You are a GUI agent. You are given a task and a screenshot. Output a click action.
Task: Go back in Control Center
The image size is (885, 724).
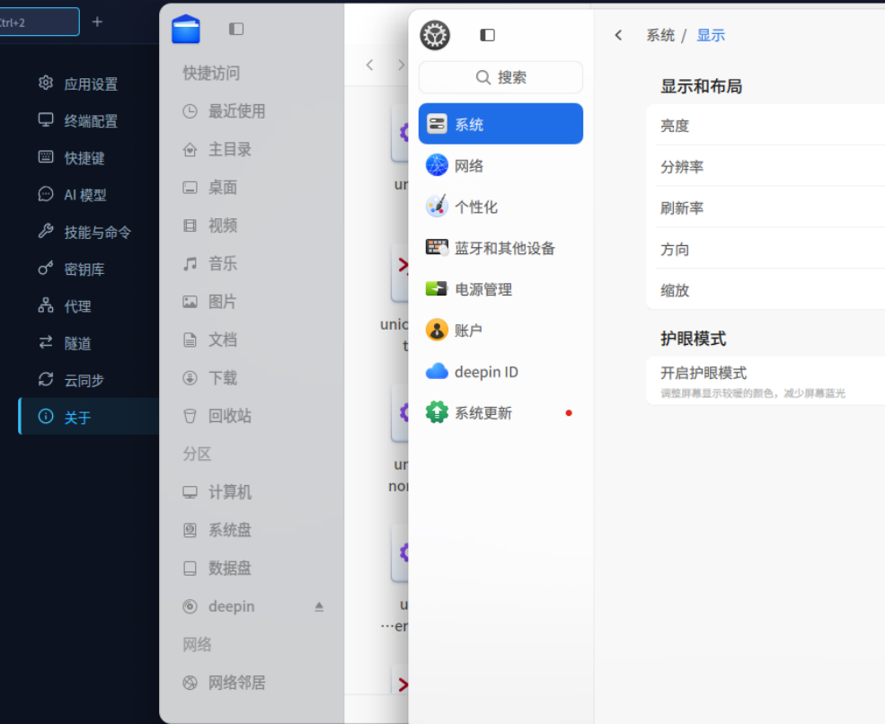pyautogui.click(x=618, y=36)
